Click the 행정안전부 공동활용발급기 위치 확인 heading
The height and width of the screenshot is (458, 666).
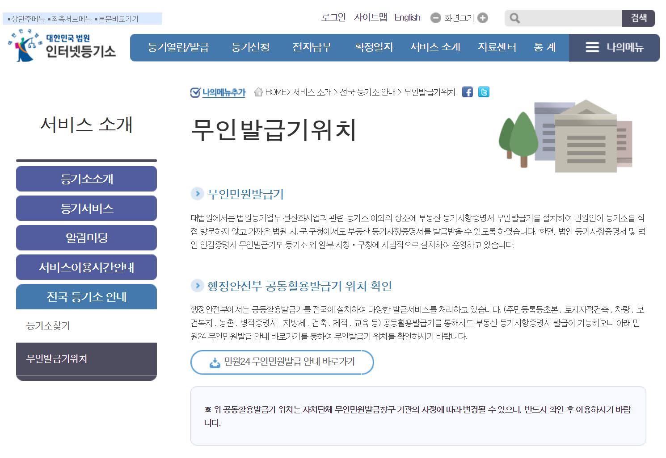click(299, 286)
